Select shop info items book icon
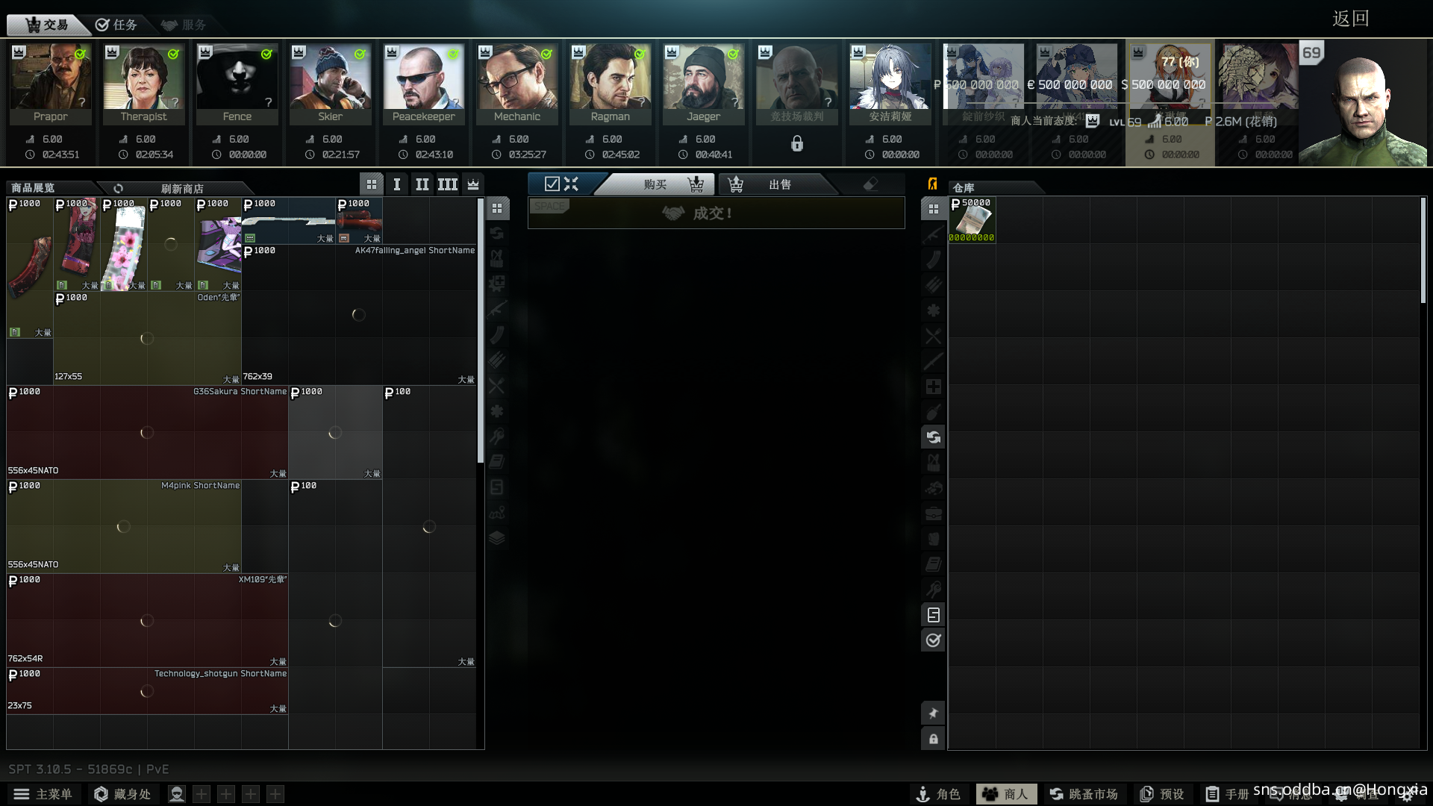1433x806 pixels. 497,462
